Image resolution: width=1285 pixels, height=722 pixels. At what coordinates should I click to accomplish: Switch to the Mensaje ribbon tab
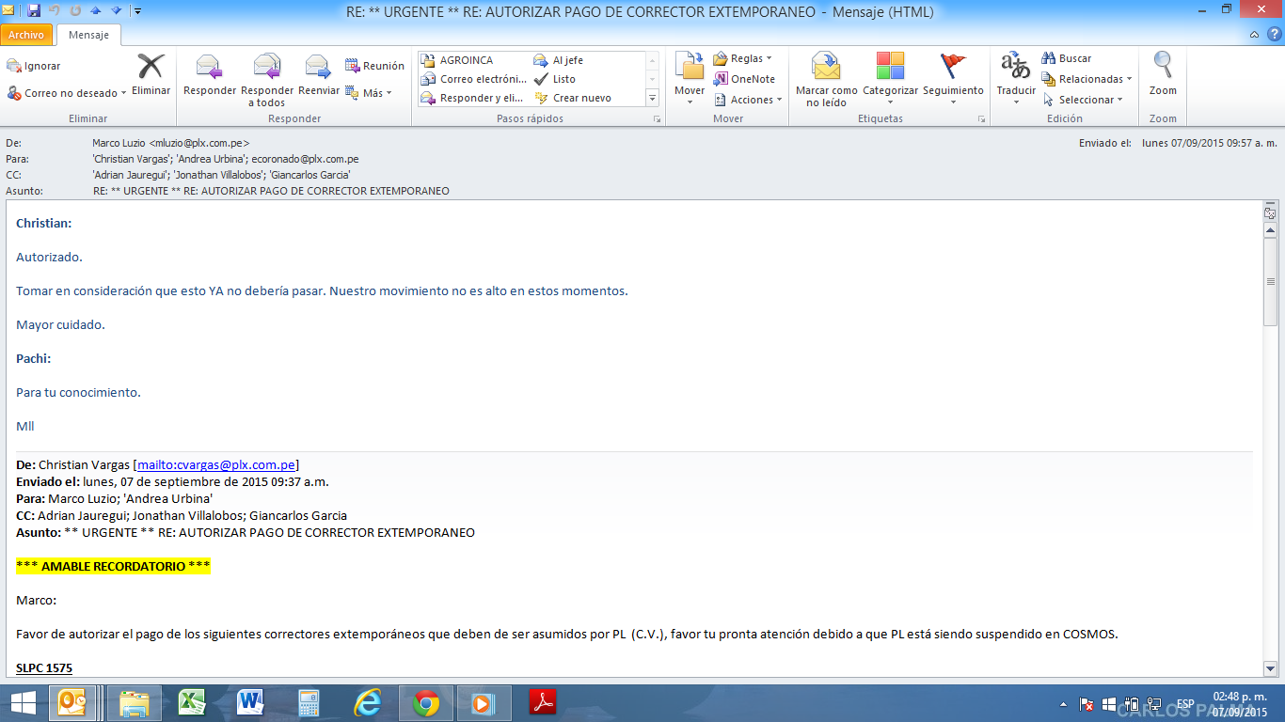point(88,35)
